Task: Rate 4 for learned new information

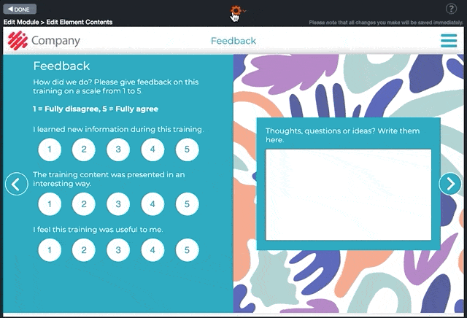Action: click(153, 150)
